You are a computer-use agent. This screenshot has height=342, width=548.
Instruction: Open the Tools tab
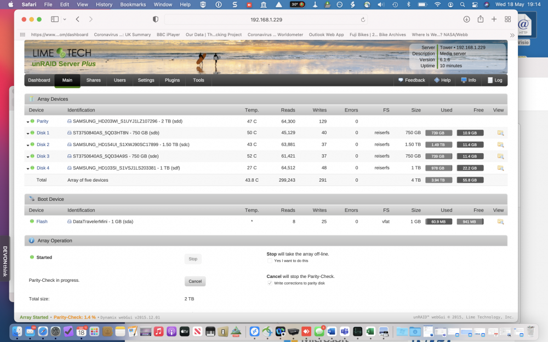(198, 80)
